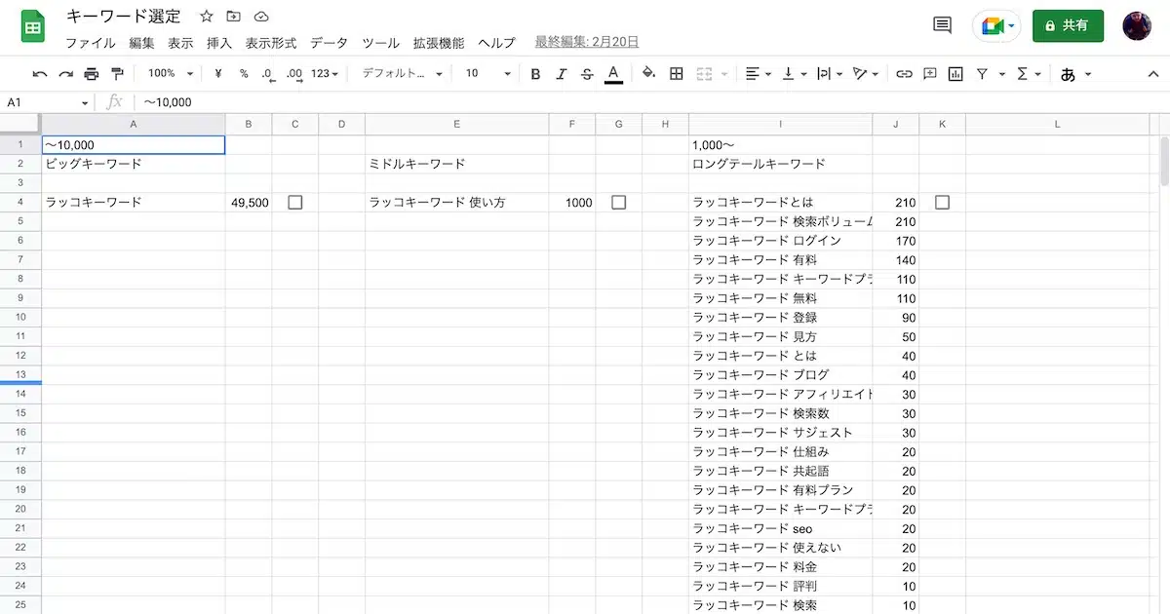This screenshot has width=1170, height=614.
Task: Select row 13 header
Action: pos(20,374)
